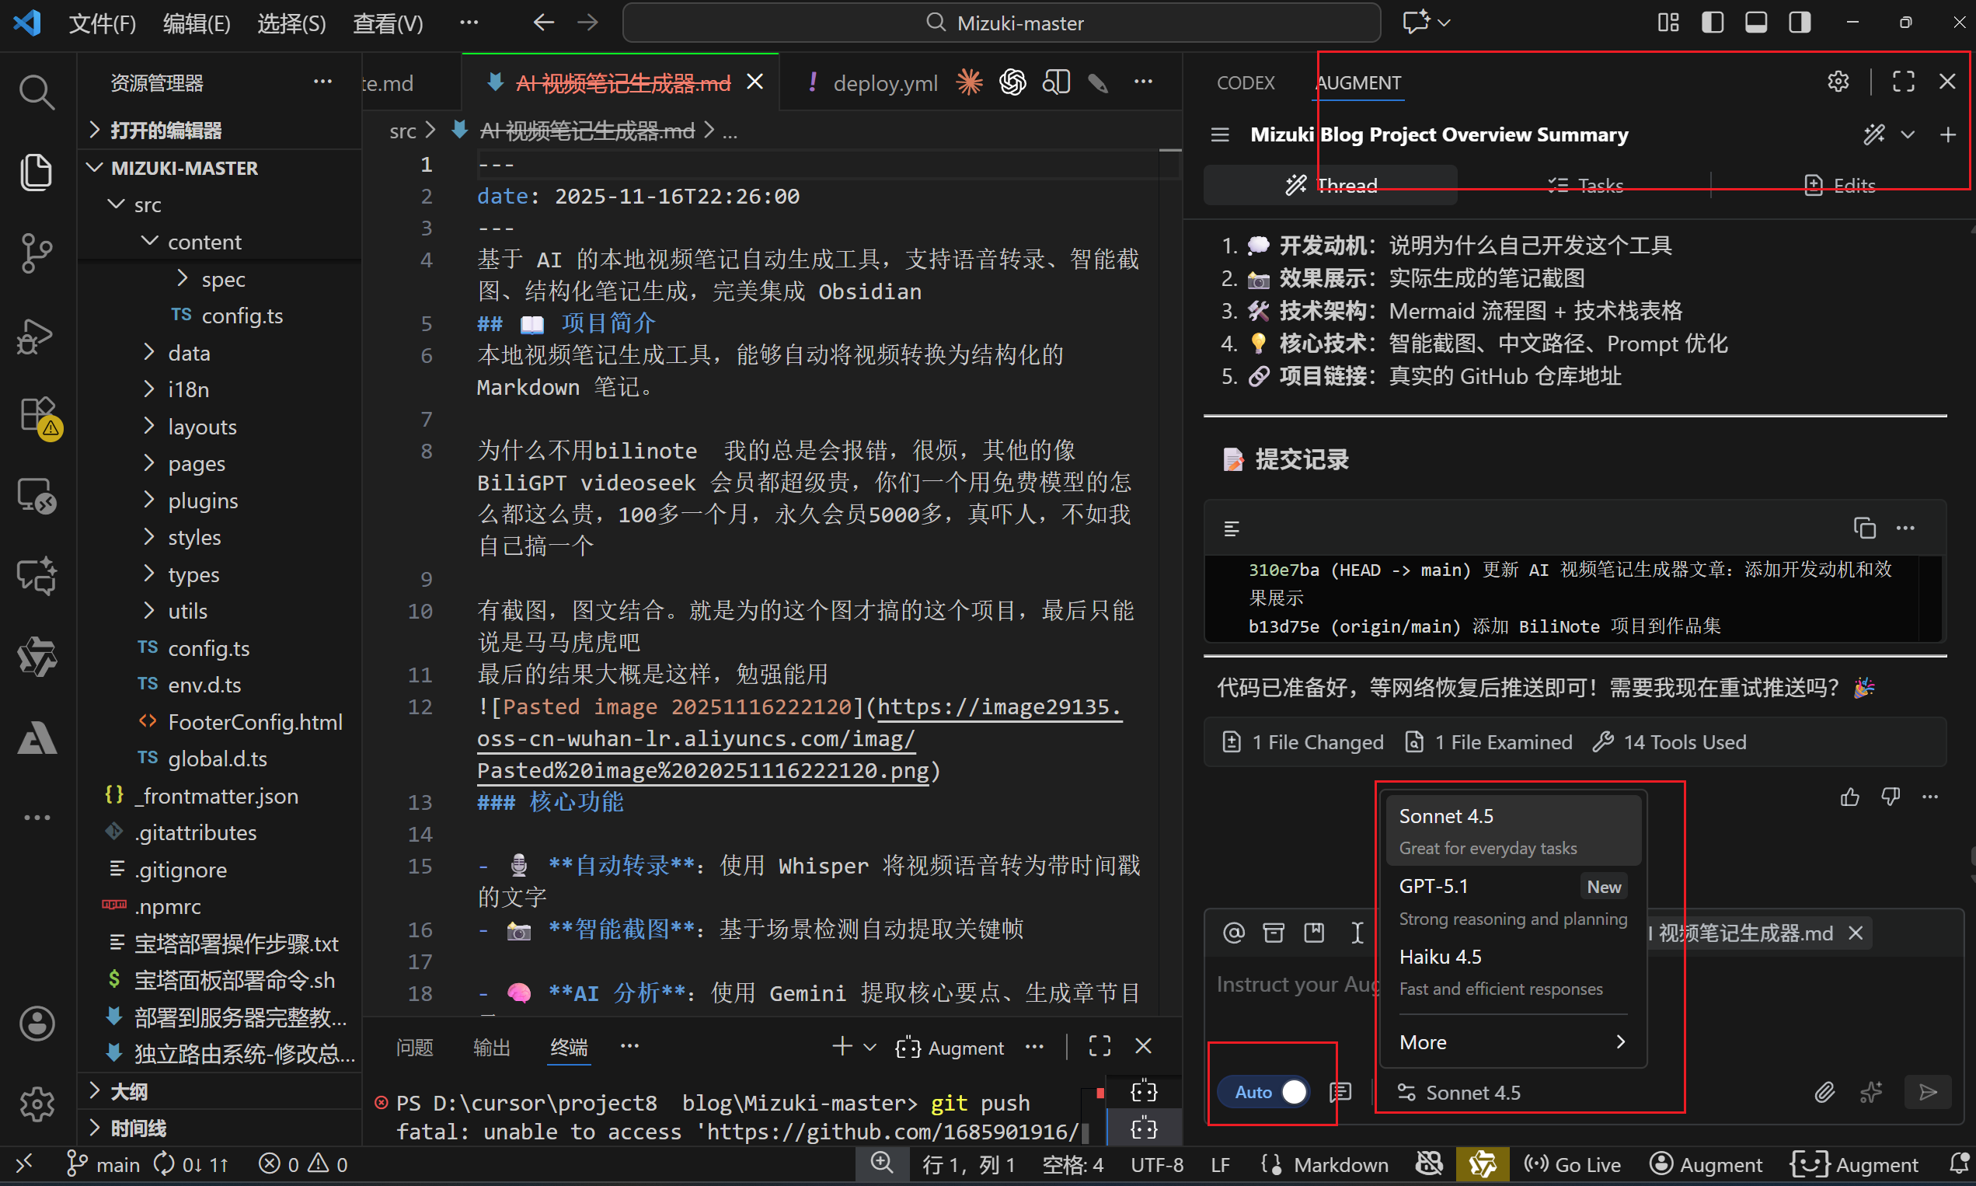Switch to the Tasks tab
This screenshot has height=1186, width=1976.
pos(1584,186)
